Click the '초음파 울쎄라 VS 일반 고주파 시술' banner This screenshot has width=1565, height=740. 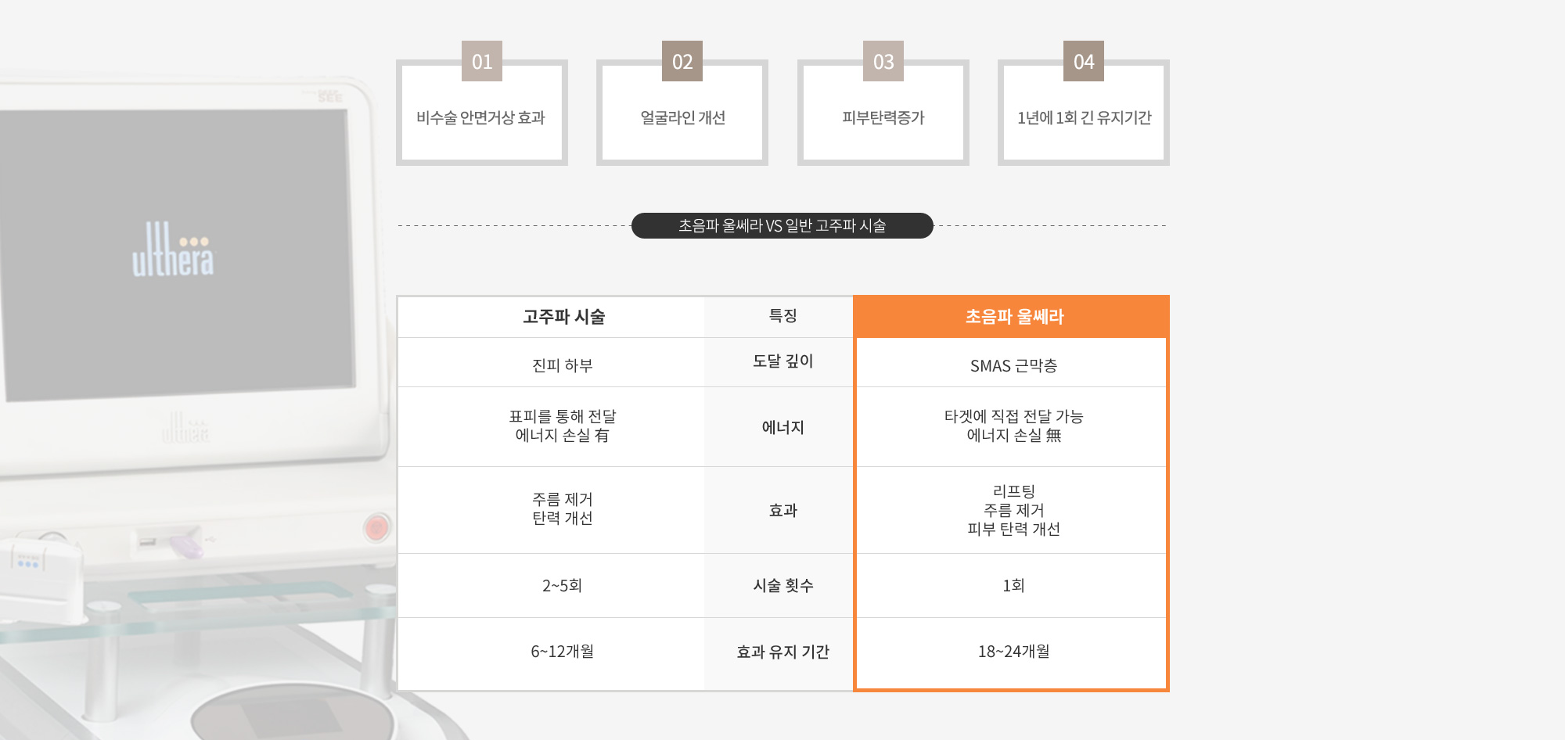pos(782,225)
